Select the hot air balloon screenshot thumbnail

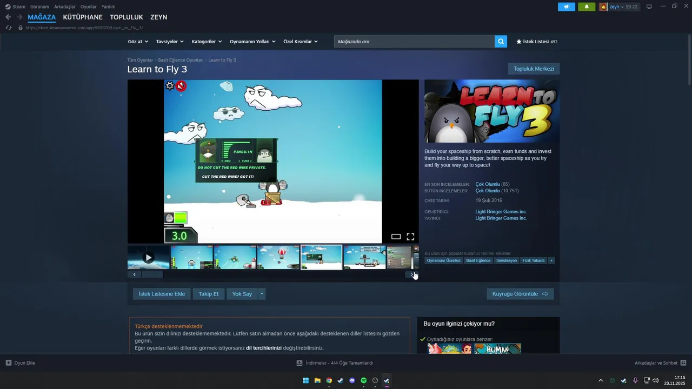278,257
